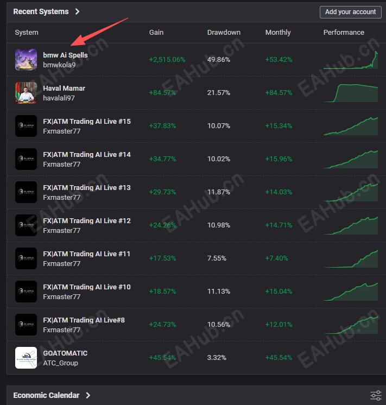The width and height of the screenshot is (386, 405).
Task: Open the bmw Ai Spells avatar image
Action: coord(26,60)
